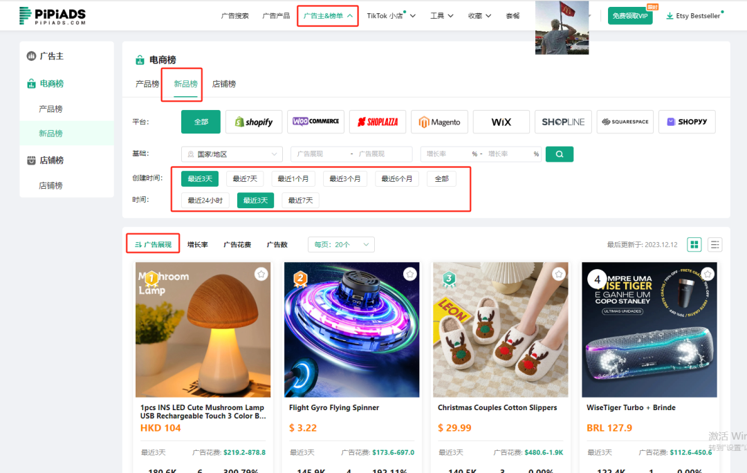
Task: Open the 国家/地区 dropdown
Action: coord(232,154)
